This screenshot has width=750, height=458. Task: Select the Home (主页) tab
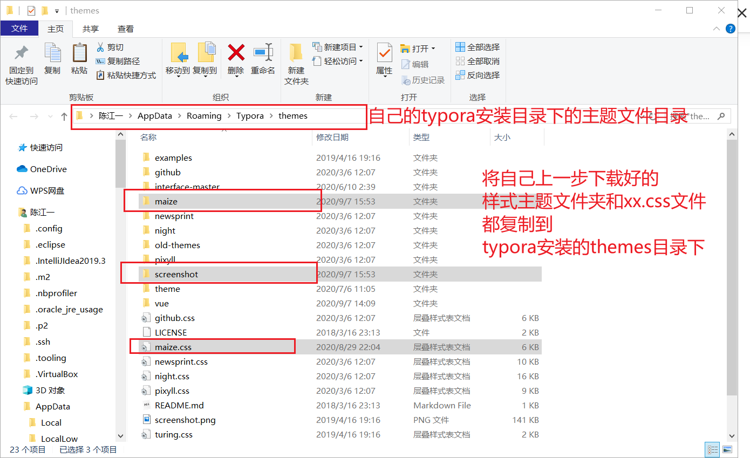click(56, 29)
